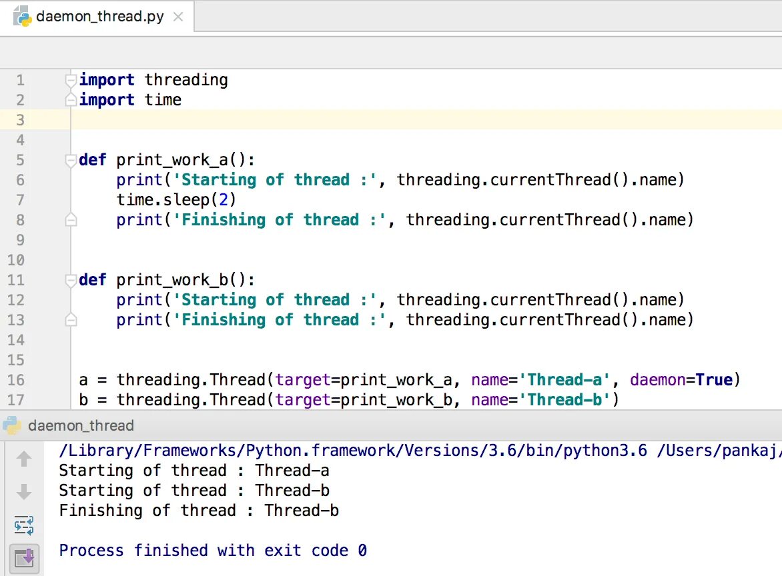
Task: Click the 'Finishing of thread :' string on line 13
Action: point(280,320)
